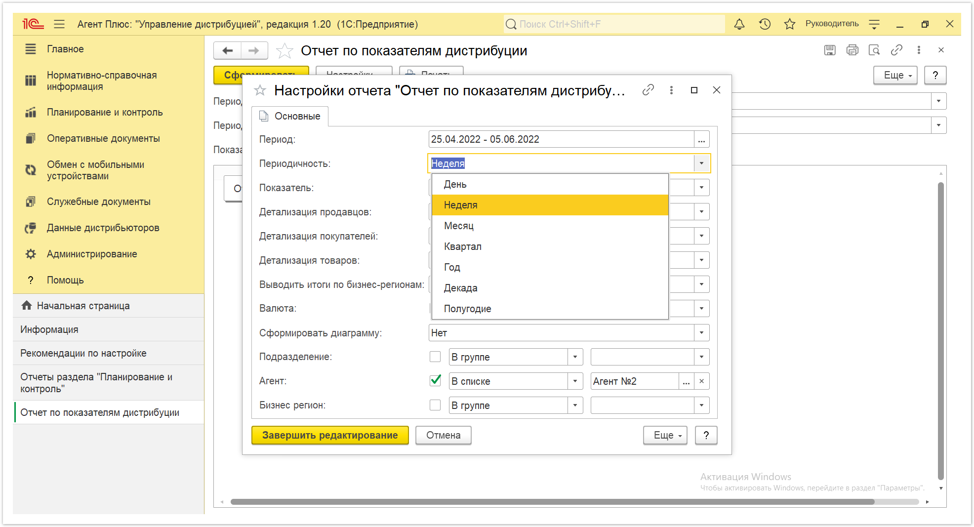Expand the Детализация покупателей dropdown arrow
This screenshot has width=974, height=527.
[701, 236]
